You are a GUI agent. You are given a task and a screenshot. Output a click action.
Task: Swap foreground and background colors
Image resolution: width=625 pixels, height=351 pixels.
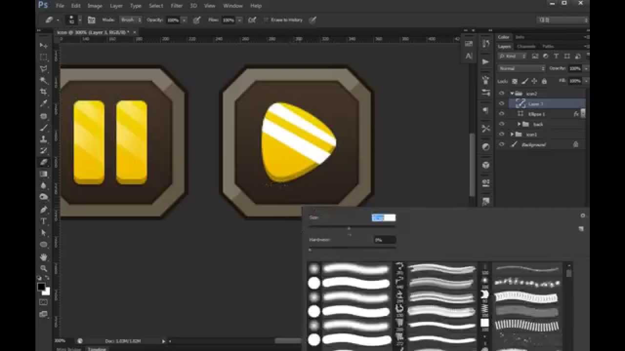click(47, 278)
